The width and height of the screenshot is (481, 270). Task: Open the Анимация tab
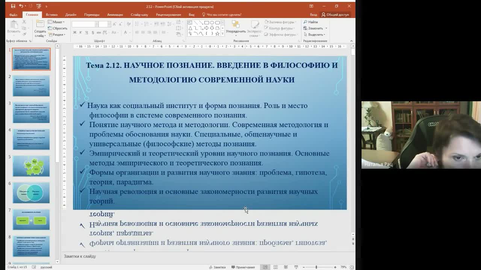tap(115, 15)
